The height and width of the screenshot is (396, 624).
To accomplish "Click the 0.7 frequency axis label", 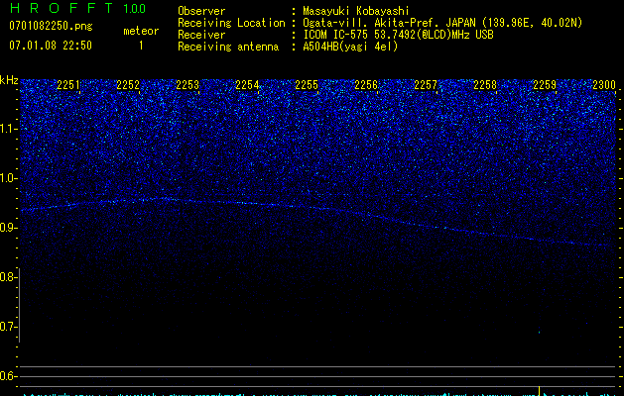I will tap(9, 327).
